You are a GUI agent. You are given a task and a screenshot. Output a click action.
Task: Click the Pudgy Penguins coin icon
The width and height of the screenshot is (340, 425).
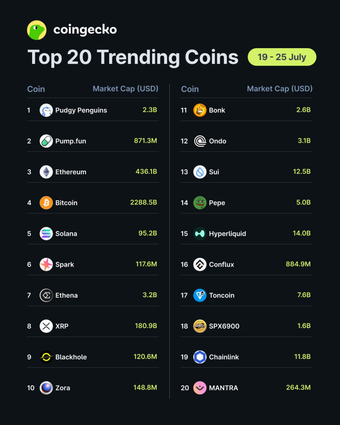click(x=46, y=110)
